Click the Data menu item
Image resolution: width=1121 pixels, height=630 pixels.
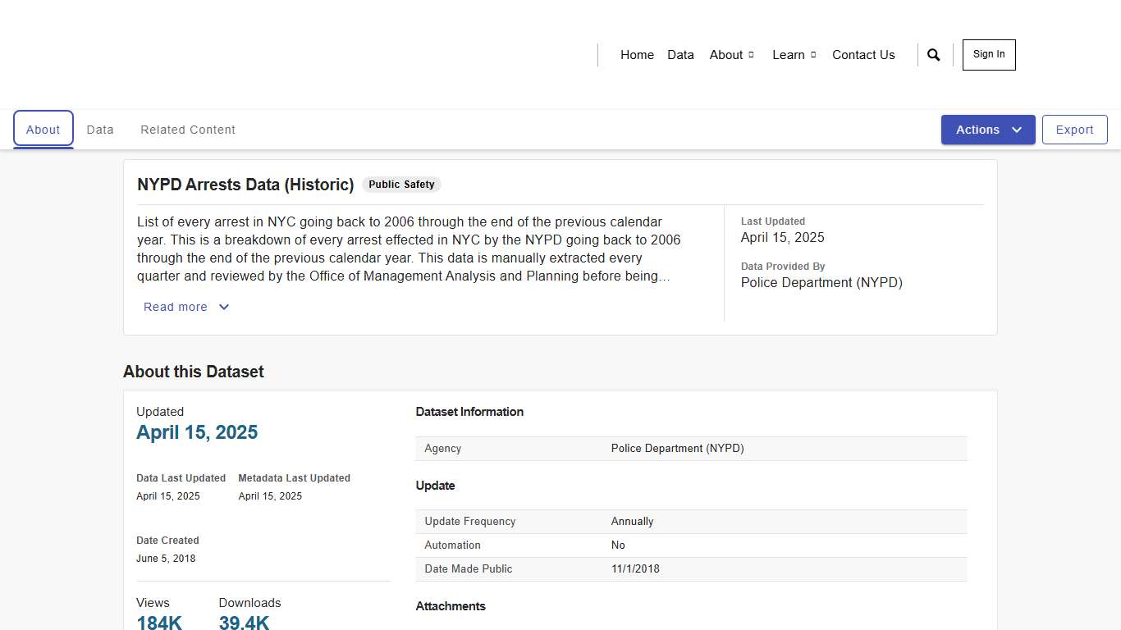(680, 55)
